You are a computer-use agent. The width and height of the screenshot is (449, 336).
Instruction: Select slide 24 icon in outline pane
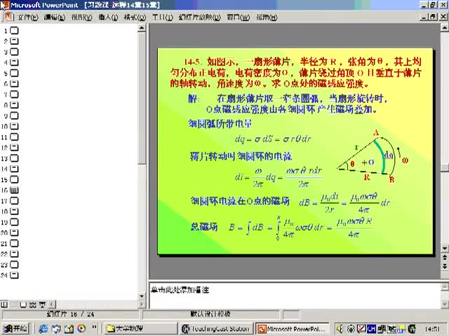pyautogui.click(x=14, y=275)
